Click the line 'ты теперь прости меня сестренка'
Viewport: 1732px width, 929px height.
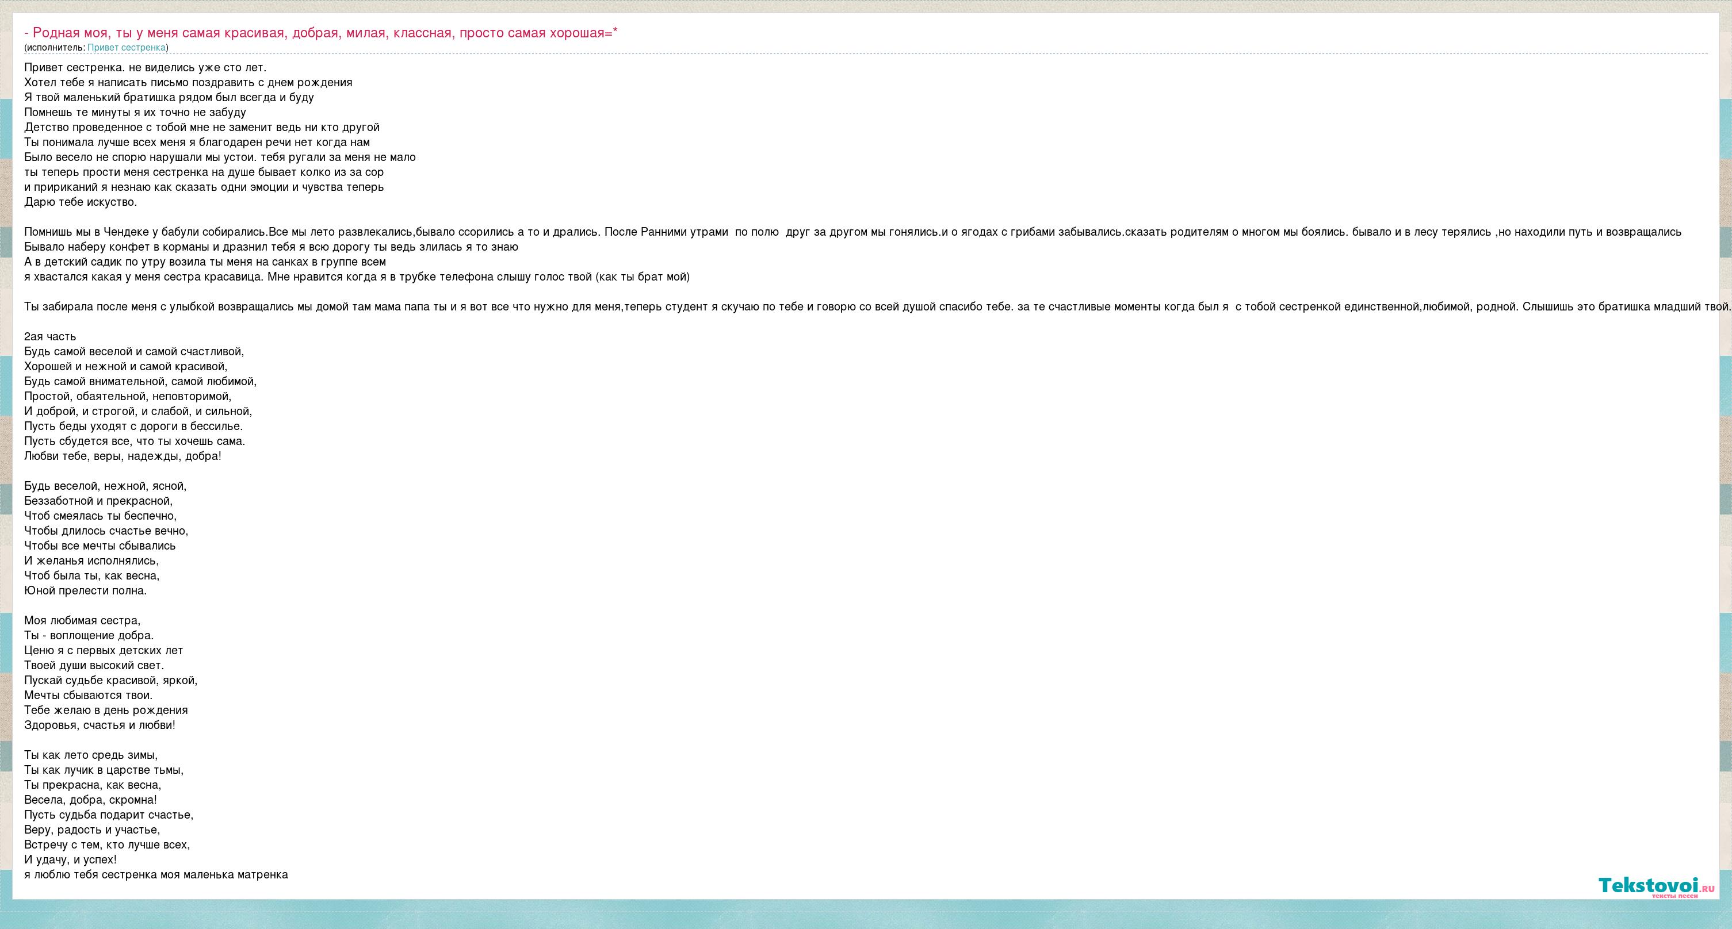tap(204, 172)
